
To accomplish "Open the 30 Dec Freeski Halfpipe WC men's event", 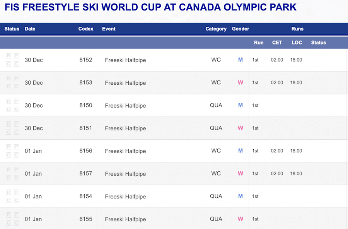I will click(125, 60).
